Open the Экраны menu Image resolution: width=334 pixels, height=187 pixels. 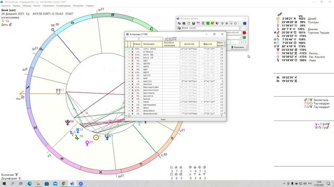16,6
